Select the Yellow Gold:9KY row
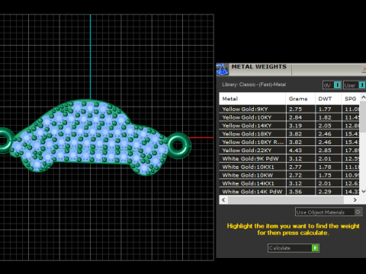The image size is (366, 274). pos(289,109)
